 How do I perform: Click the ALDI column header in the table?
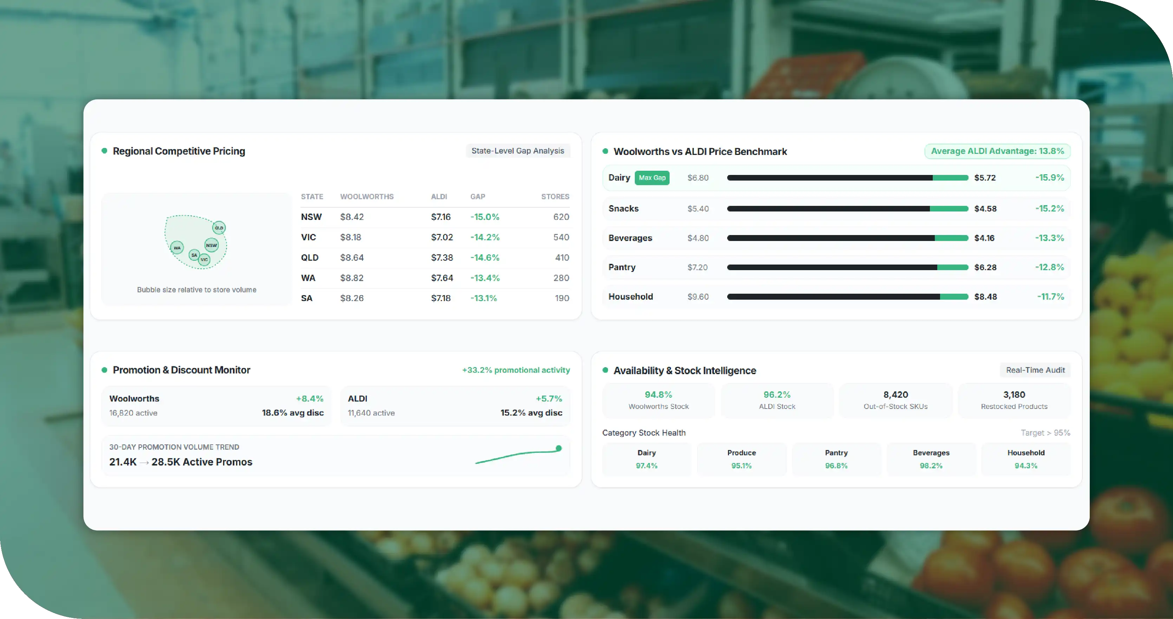pyautogui.click(x=439, y=197)
